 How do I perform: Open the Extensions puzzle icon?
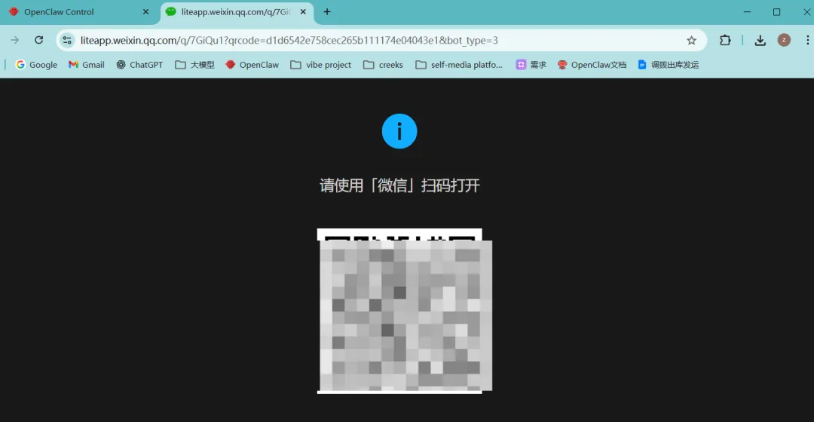click(725, 40)
